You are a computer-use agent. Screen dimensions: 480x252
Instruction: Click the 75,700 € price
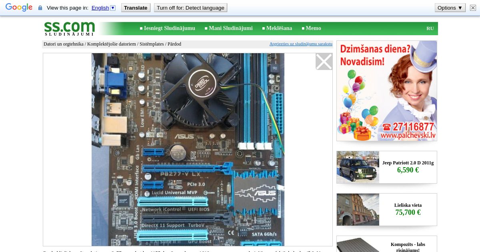[408, 212]
